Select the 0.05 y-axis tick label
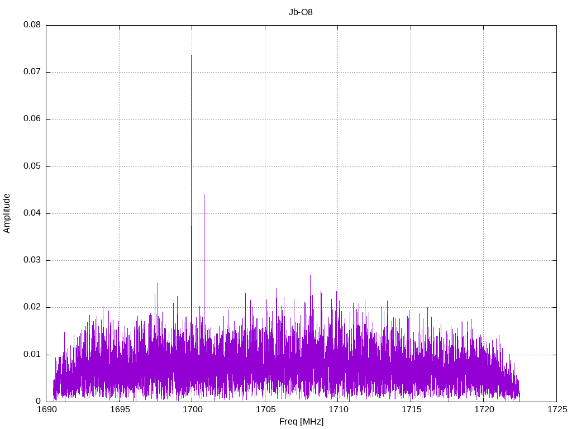The height and width of the screenshot is (429, 572). click(x=31, y=166)
